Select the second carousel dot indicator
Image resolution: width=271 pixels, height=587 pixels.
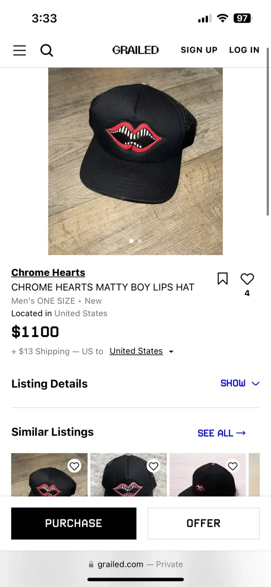click(140, 241)
